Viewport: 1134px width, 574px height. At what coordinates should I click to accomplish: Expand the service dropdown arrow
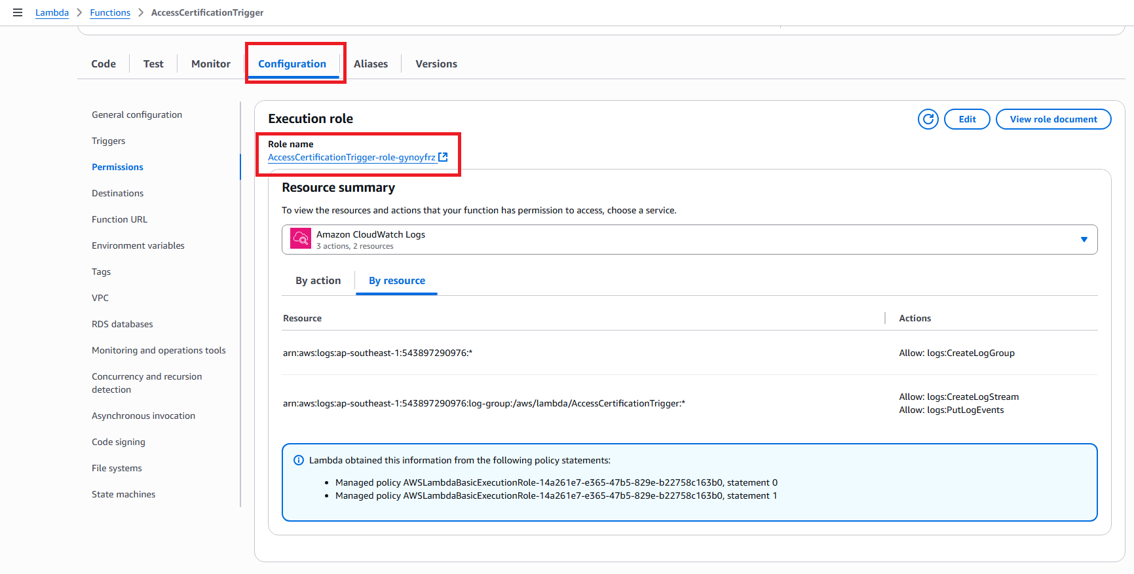click(1084, 240)
